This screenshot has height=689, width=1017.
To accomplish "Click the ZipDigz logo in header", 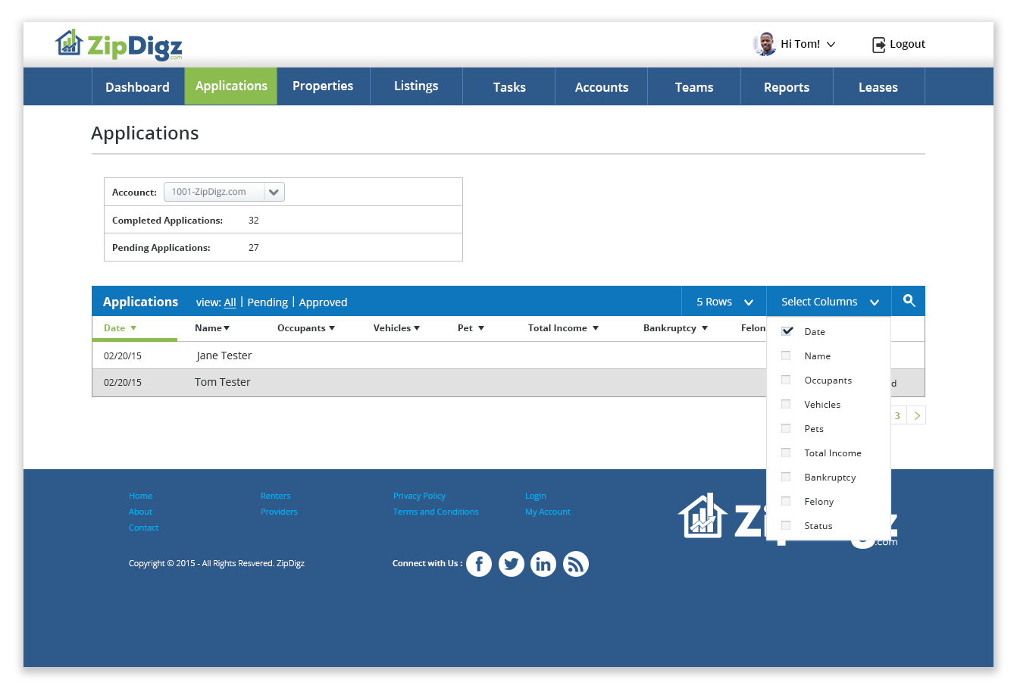I will tap(119, 45).
